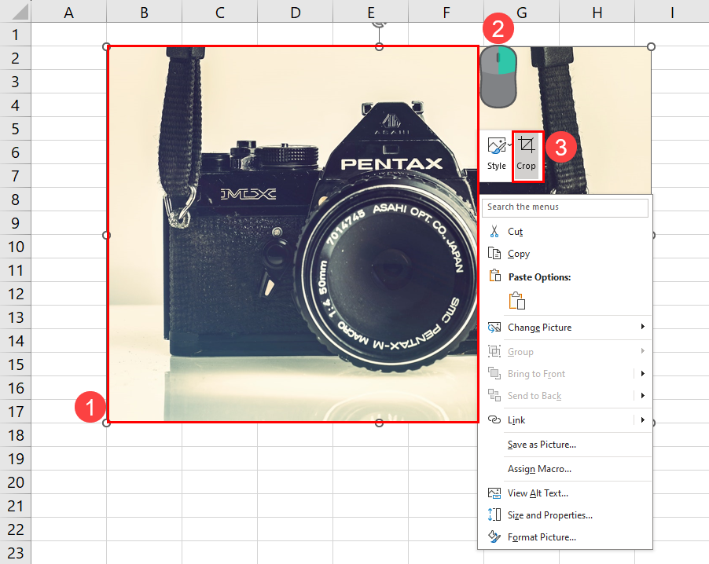Image resolution: width=709 pixels, height=564 pixels.
Task: Select column H header
Action: pyautogui.click(x=597, y=13)
